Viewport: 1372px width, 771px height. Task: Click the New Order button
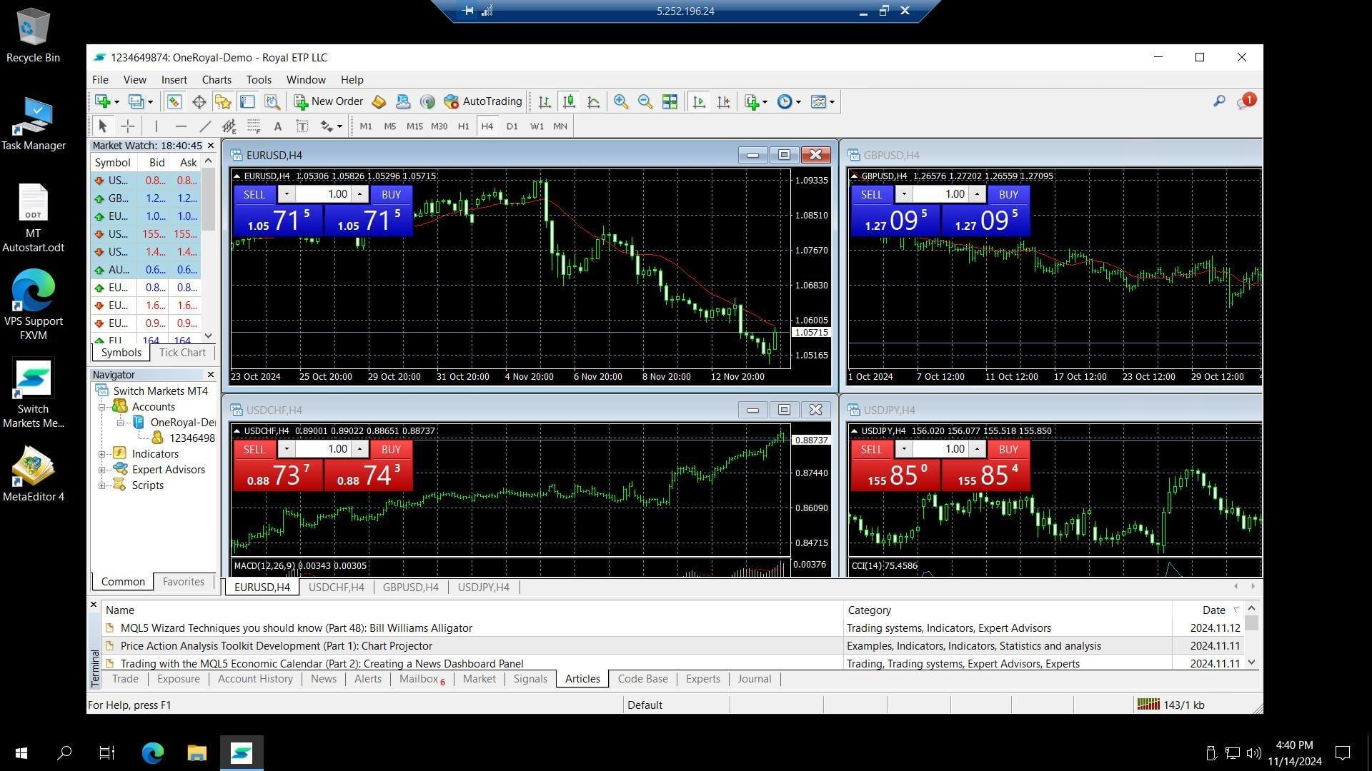(x=329, y=101)
